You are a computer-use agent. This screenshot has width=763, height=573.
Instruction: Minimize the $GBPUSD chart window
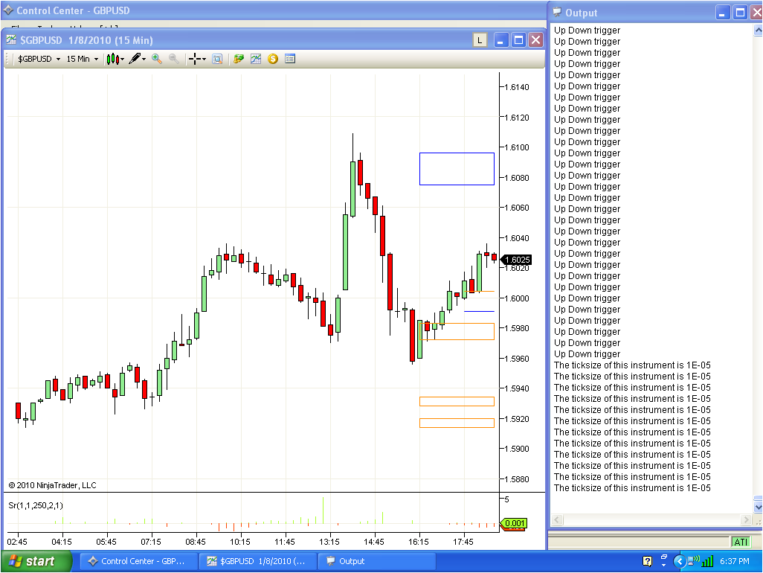tap(500, 40)
